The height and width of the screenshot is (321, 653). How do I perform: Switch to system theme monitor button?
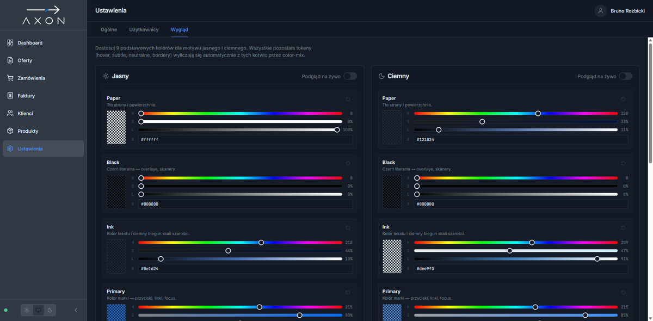(x=38, y=310)
